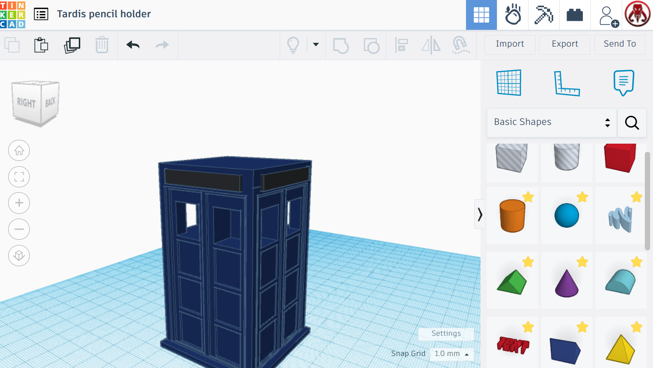
Task: Redo the last action
Action: [162, 45]
